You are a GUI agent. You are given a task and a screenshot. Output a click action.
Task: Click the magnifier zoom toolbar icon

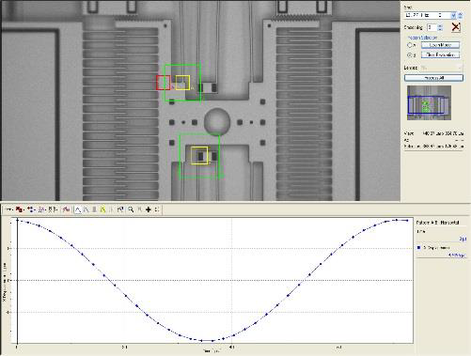tap(131, 209)
